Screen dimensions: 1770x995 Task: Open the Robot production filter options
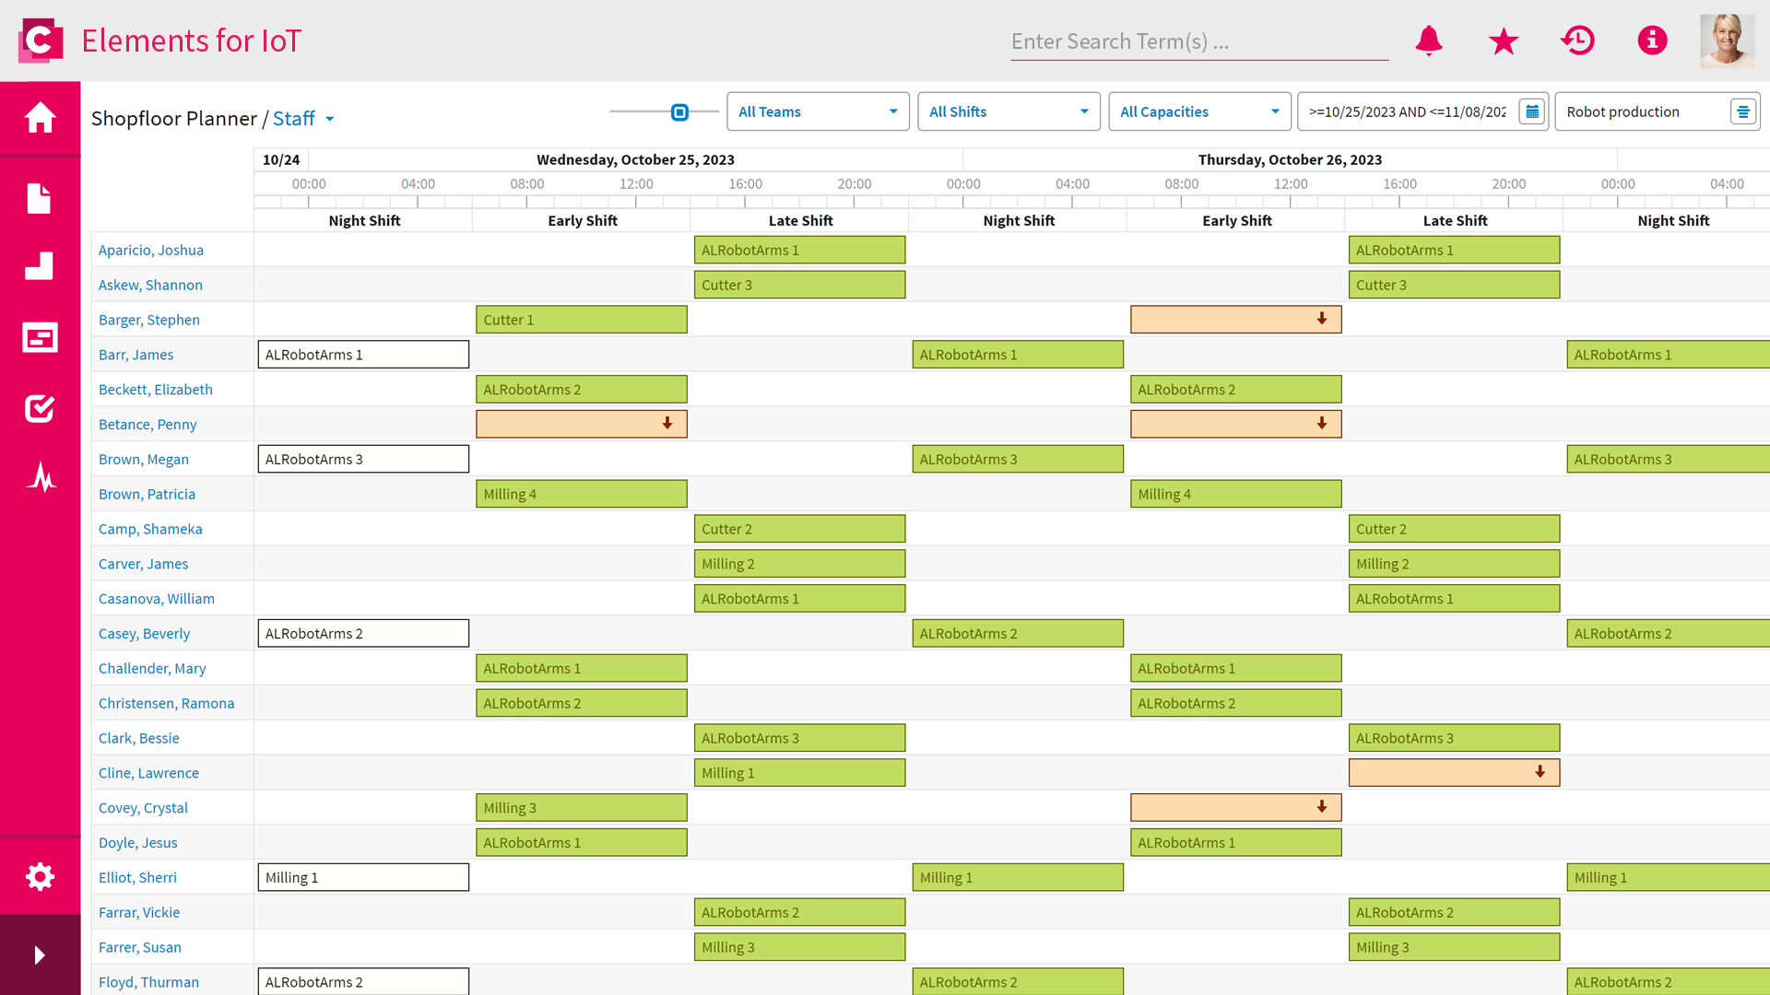[1742, 111]
